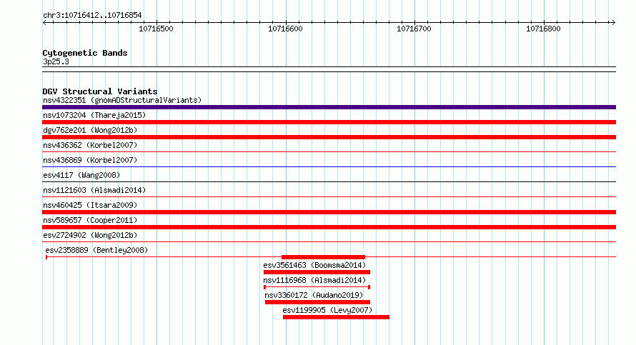Open nsv436869 (Korbel2007) variant label
636x345 pixels.
[x=90, y=160]
